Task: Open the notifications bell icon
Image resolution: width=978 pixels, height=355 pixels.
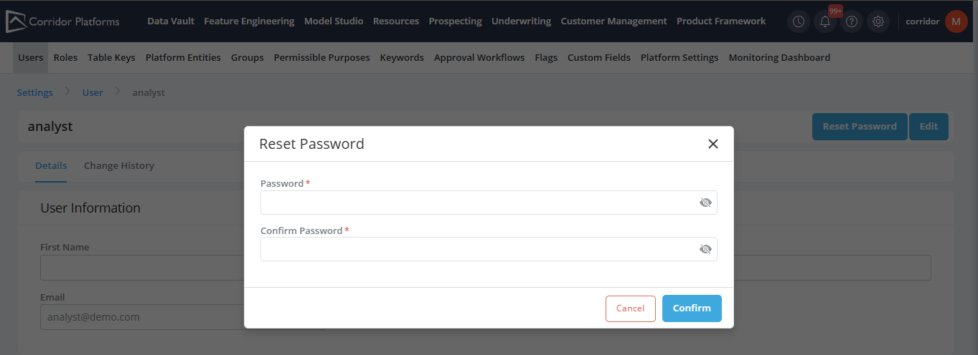Action: click(824, 22)
